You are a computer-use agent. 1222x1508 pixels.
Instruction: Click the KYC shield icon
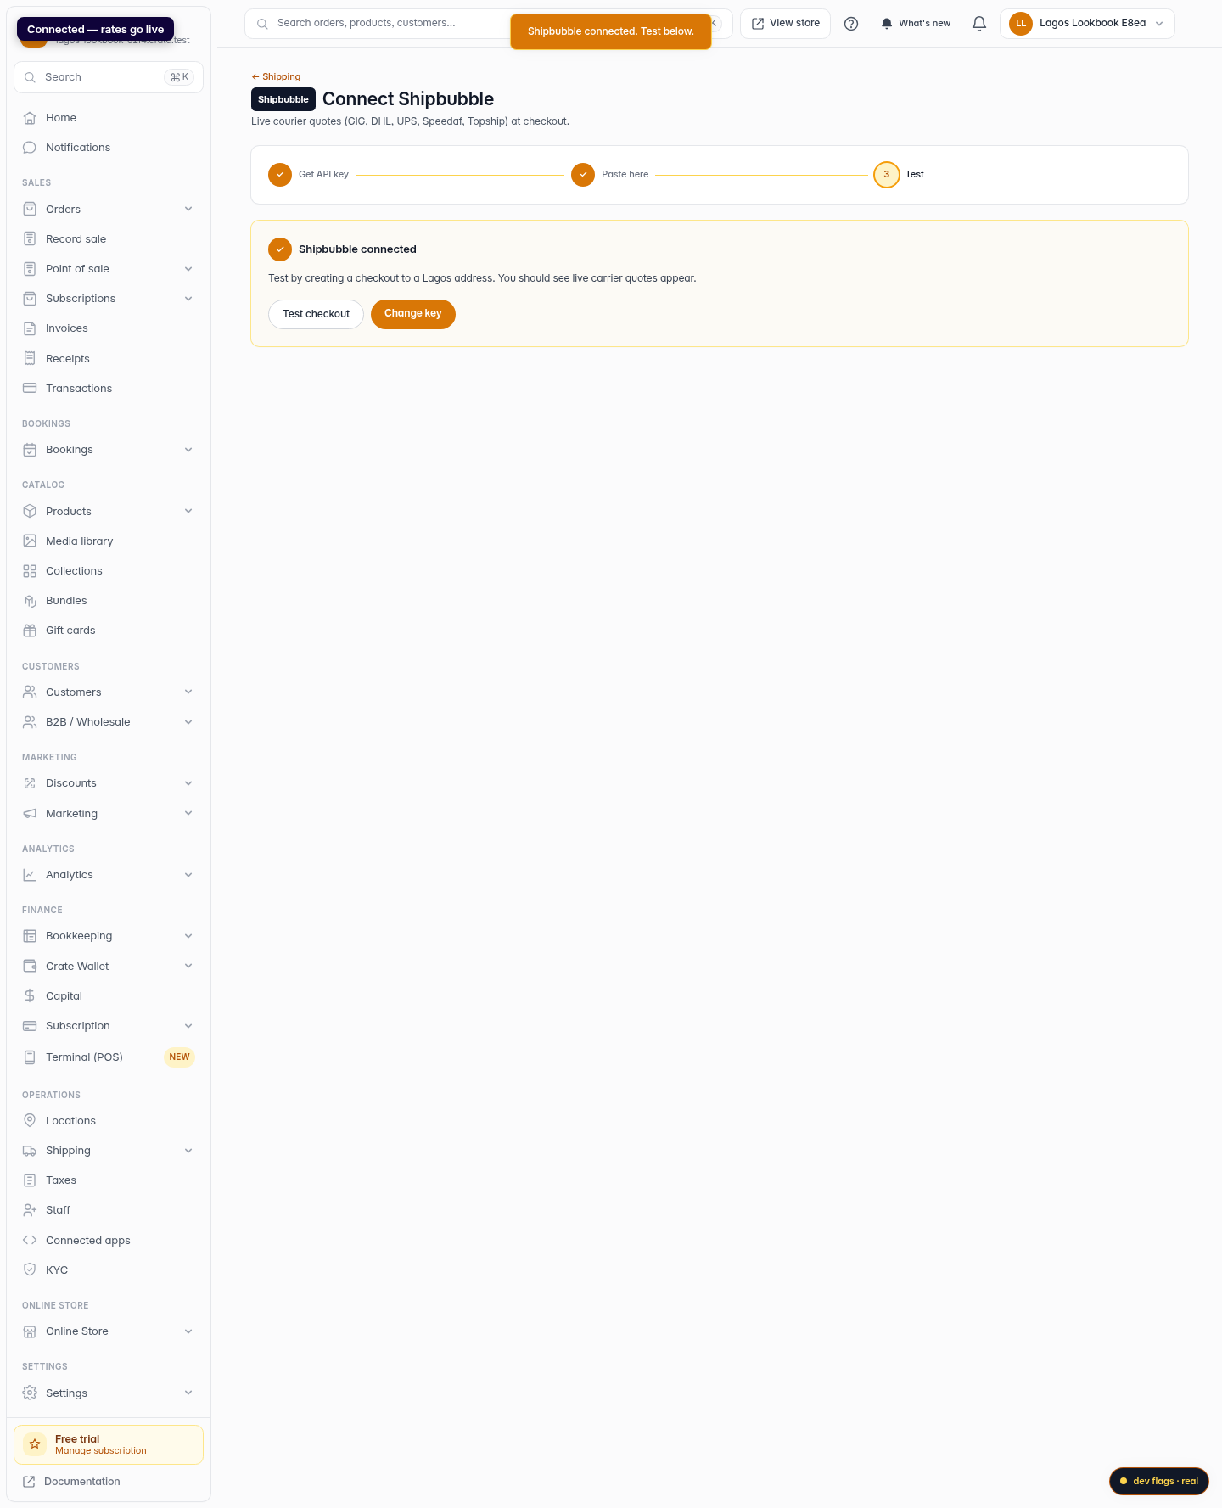[x=30, y=1270]
